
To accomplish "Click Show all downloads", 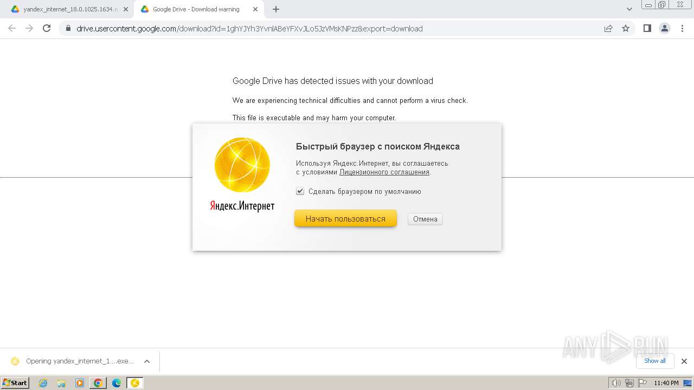I will (x=655, y=361).
